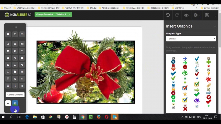Expand the arrow next to save icon
Image resolution: width=221 pixels, height=124 pixels.
215,16
